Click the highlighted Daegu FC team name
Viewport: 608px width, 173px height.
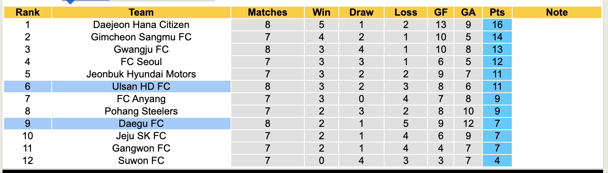141,124
